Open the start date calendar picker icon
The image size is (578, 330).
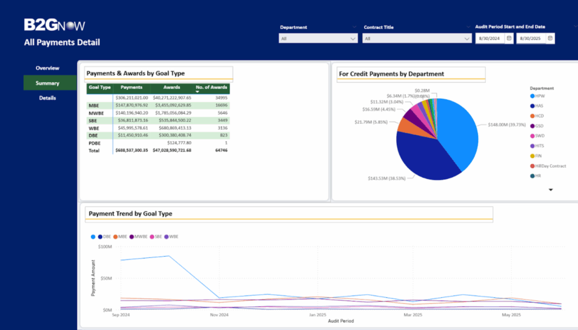pos(509,38)
